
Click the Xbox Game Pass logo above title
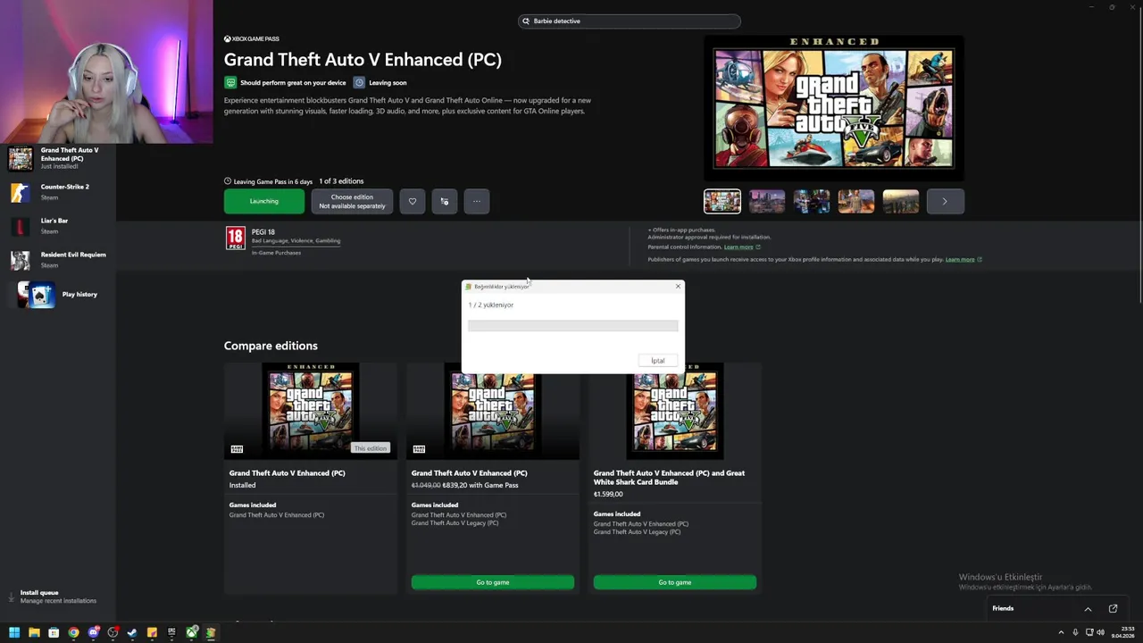pos(252,38)
